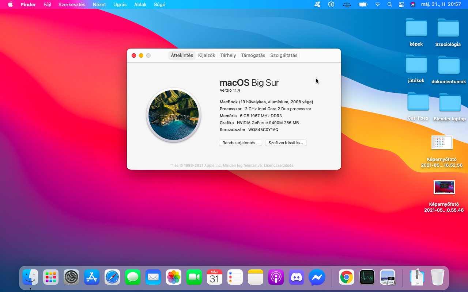Open the Ablak menu

140,4
